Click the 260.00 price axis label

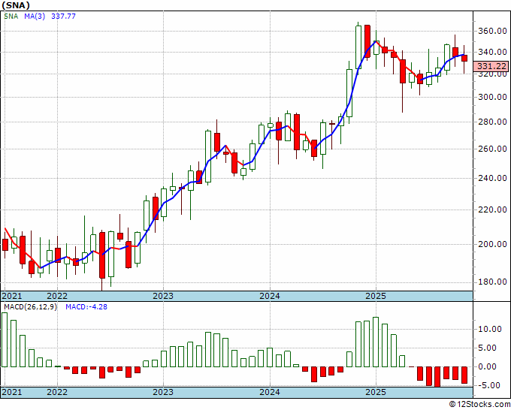tap(492, 149)
